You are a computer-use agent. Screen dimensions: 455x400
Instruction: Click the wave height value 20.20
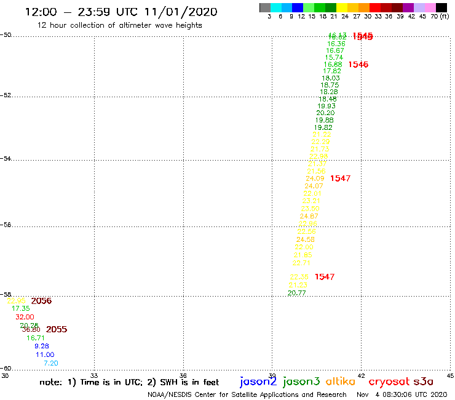pyautogui.click(x=325, y=113)
